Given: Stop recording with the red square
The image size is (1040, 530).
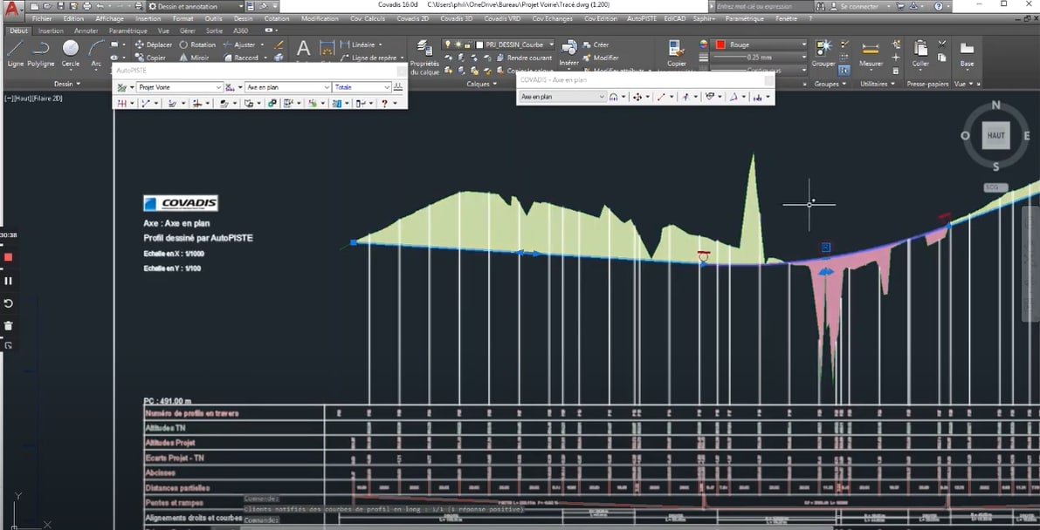Looking at the screenshot, I should (9, 257).
